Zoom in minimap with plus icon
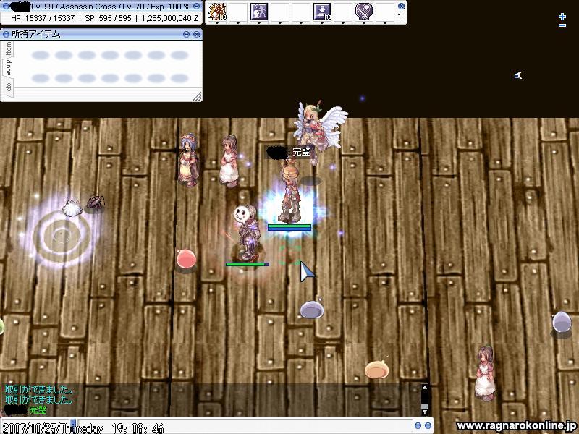Screen dimensions: 579x434 click(x=562, y=16)
